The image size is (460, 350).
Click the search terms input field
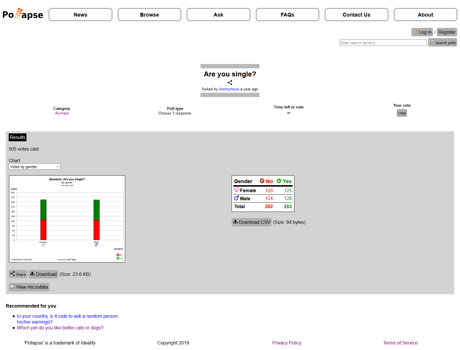click(383, 43)
